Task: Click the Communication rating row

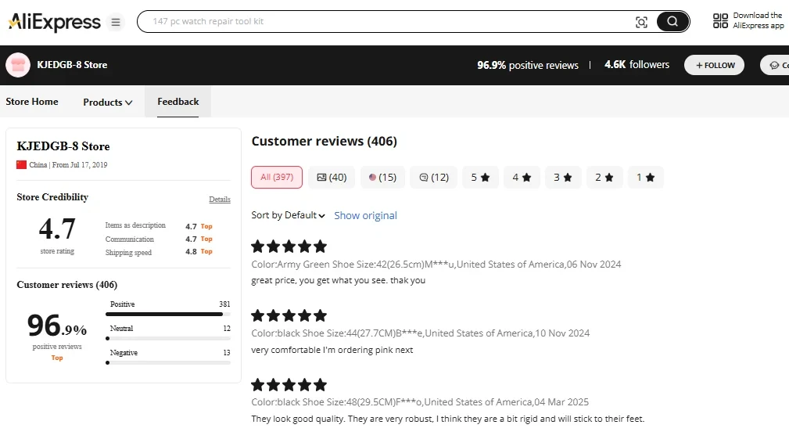Action: (x=159, y=239)
